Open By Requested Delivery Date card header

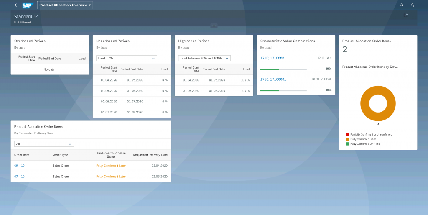91,130
